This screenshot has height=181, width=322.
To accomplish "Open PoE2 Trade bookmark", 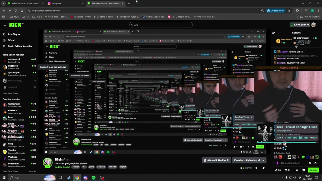I will [x=56, y=17].
